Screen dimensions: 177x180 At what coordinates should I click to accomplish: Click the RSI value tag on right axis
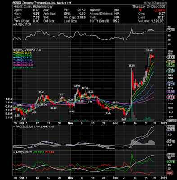pyautogui.click(x=171, y=30)
